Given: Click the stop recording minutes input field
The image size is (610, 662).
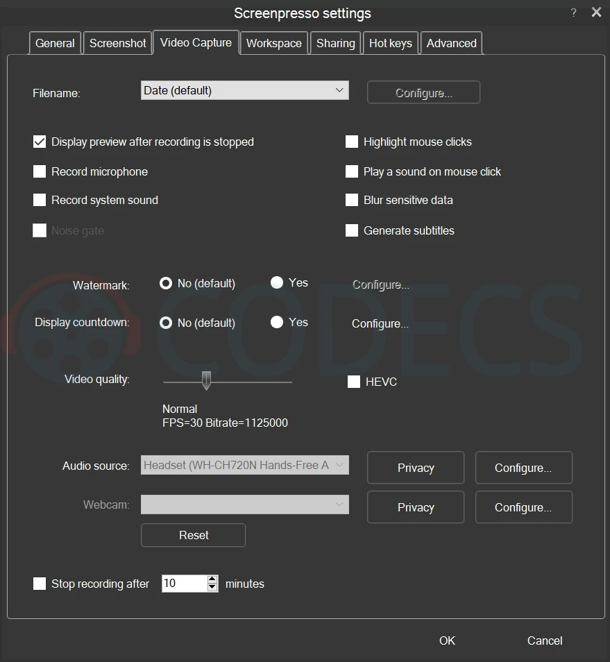Looking at the screenshot, I should click(x=183, y=584).
